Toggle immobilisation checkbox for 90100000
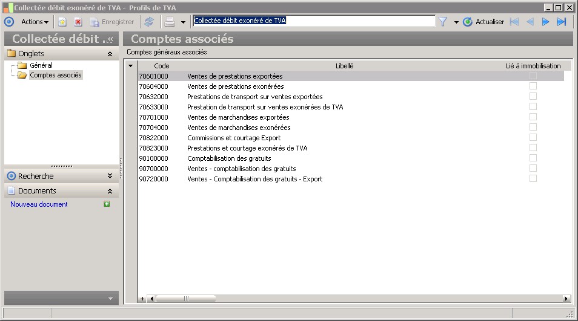Image resolution: width=578 pixels, height=321 pixels. (533, 158)
